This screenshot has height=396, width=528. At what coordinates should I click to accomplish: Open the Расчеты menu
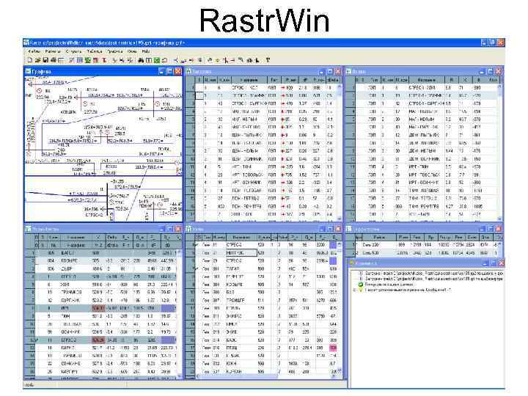[x=53, y=51]
